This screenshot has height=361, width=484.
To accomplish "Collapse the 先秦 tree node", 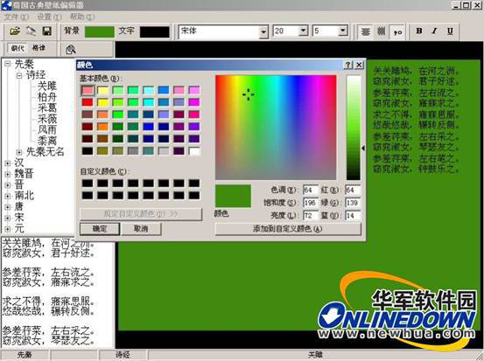I will point(7,64).
